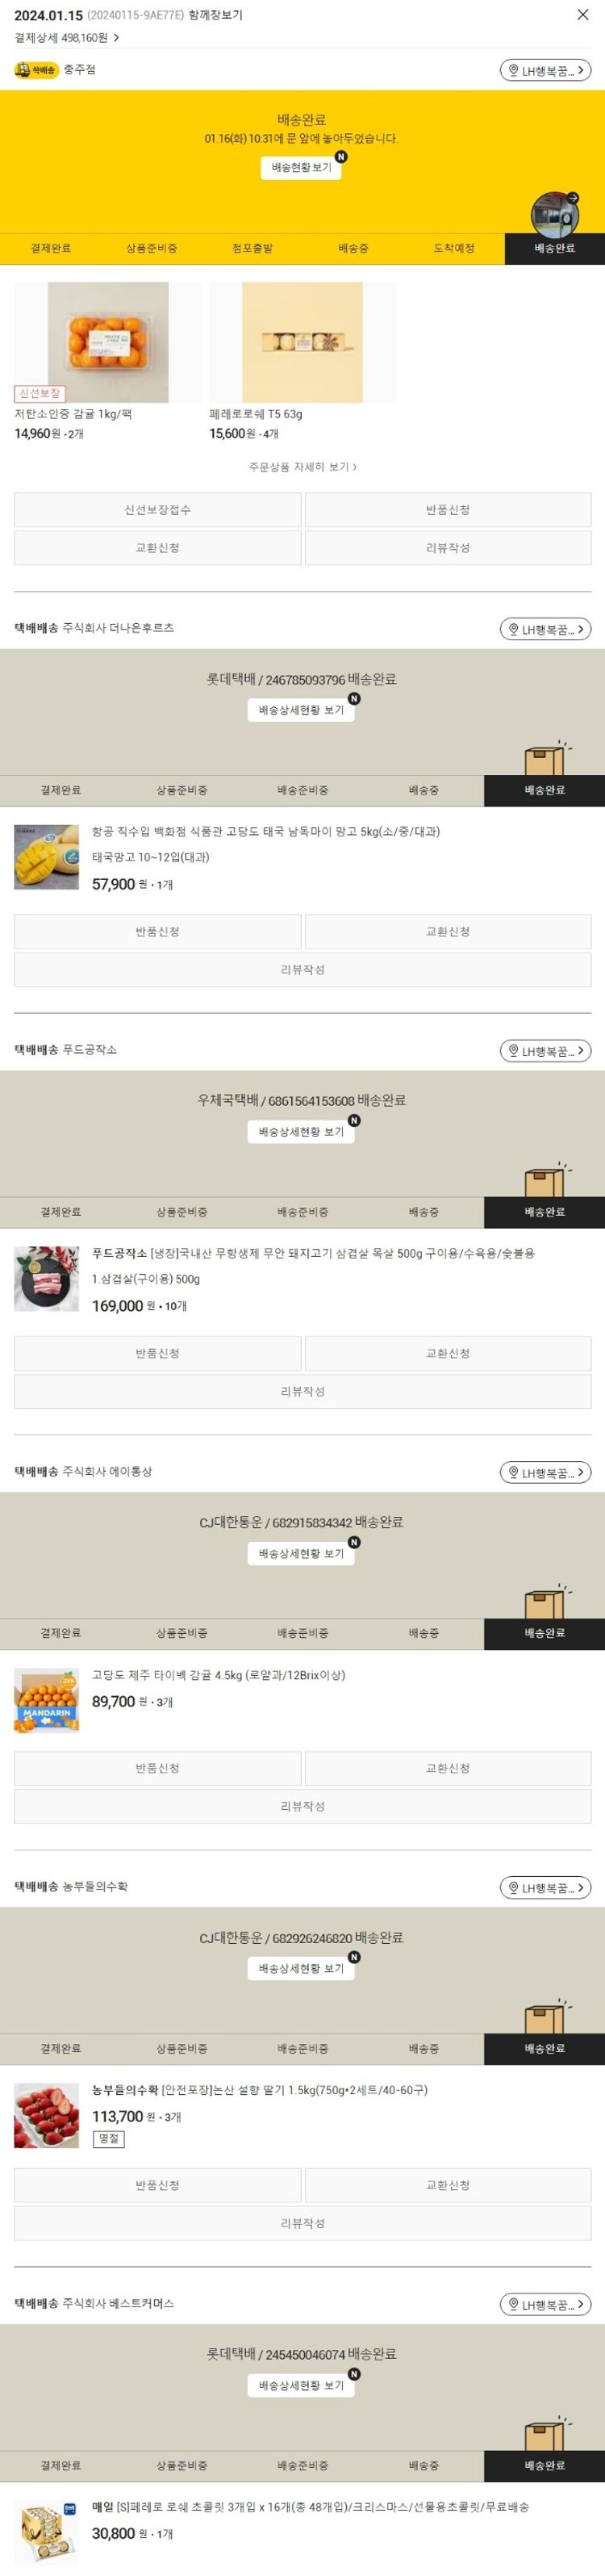Select 배송완료 tab in the yellow status bar

click(554, 248)
